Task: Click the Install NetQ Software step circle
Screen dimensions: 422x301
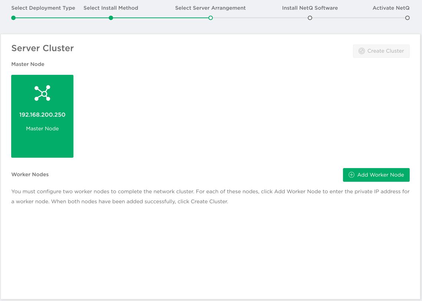Action: tap(310, 18)
